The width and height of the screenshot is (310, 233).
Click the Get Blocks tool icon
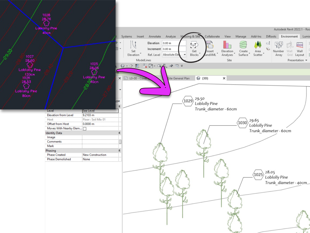[194, 45]
